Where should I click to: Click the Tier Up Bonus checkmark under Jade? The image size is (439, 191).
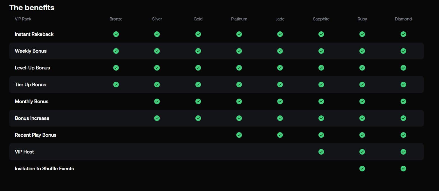[280, 85]
